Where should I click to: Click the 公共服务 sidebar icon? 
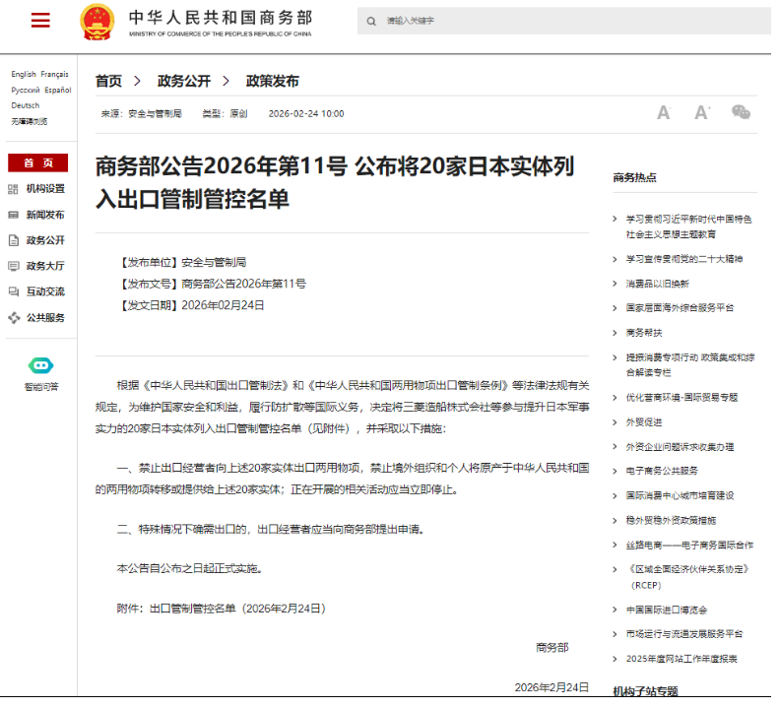(14, 317)
